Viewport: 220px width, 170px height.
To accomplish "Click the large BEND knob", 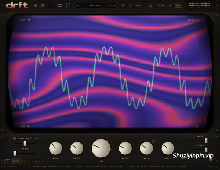I will coord(101,148).
